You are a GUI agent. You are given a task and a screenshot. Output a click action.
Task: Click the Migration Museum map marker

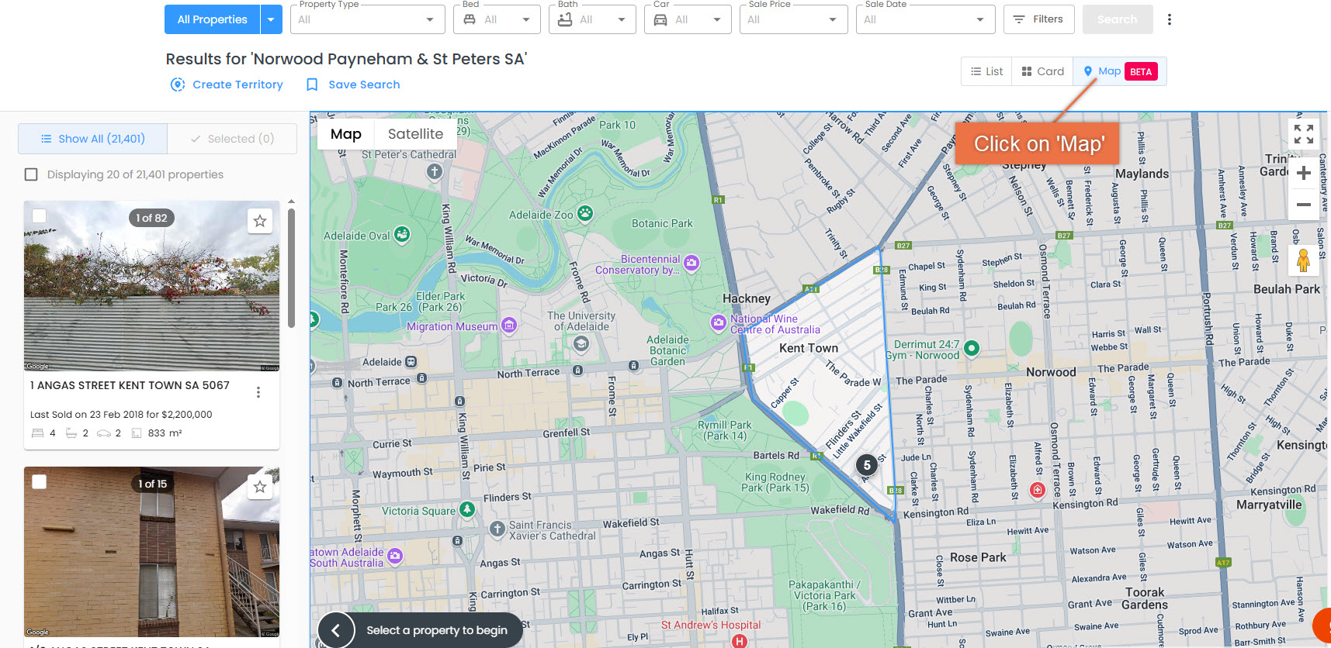pos(509,326)
